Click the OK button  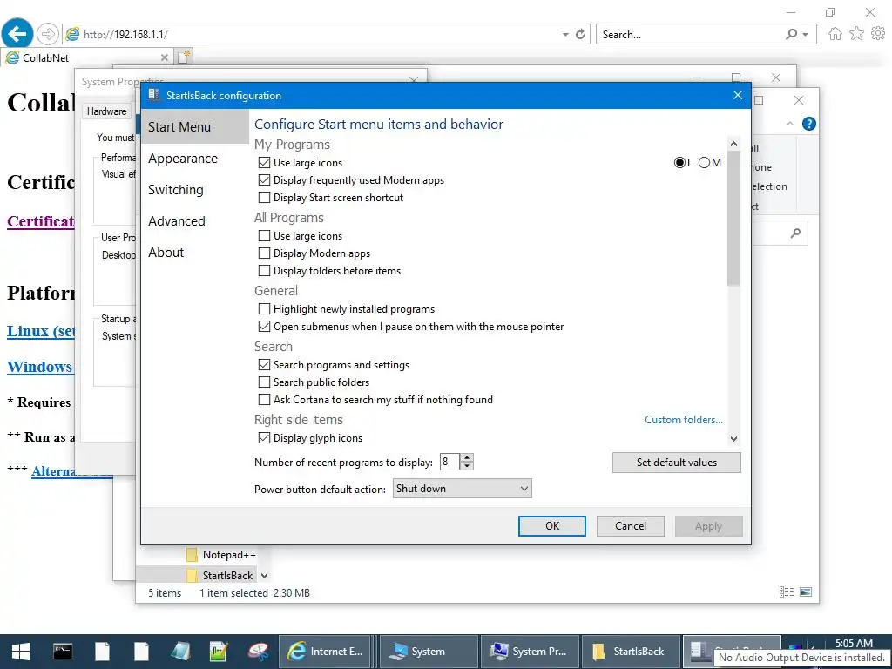pyautogui.click(x=551, y=526)
